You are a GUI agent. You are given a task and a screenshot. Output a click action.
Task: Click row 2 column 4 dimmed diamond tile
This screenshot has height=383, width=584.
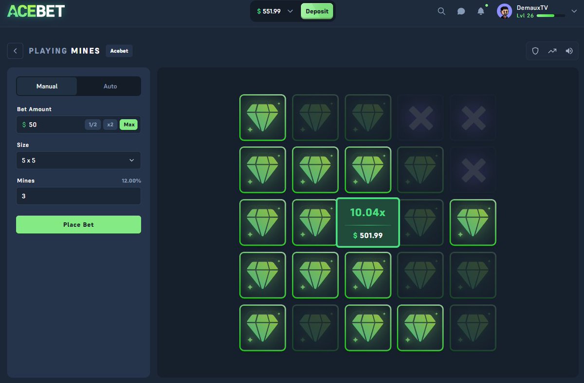pos(420,170)
